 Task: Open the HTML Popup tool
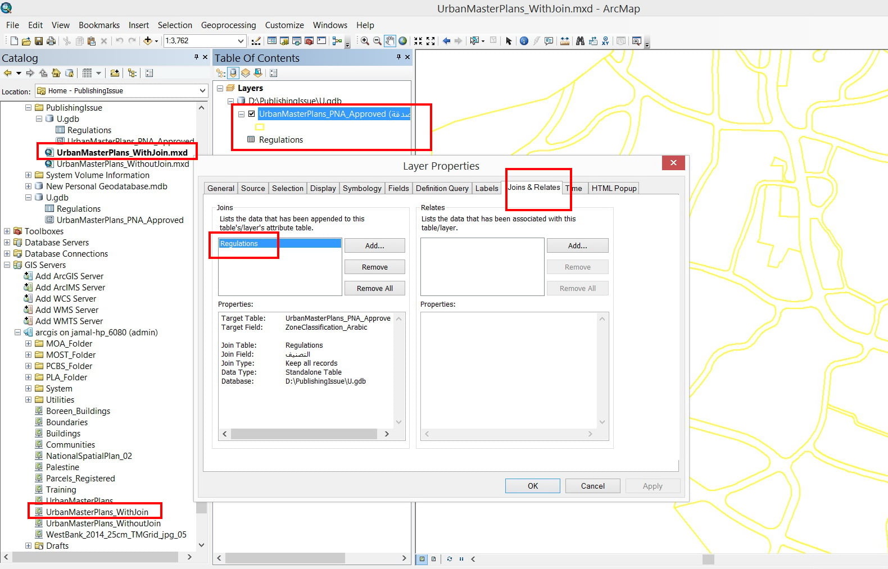(x=549, y=41)
